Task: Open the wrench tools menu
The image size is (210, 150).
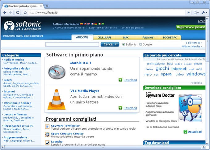Action: coord(204,13)
